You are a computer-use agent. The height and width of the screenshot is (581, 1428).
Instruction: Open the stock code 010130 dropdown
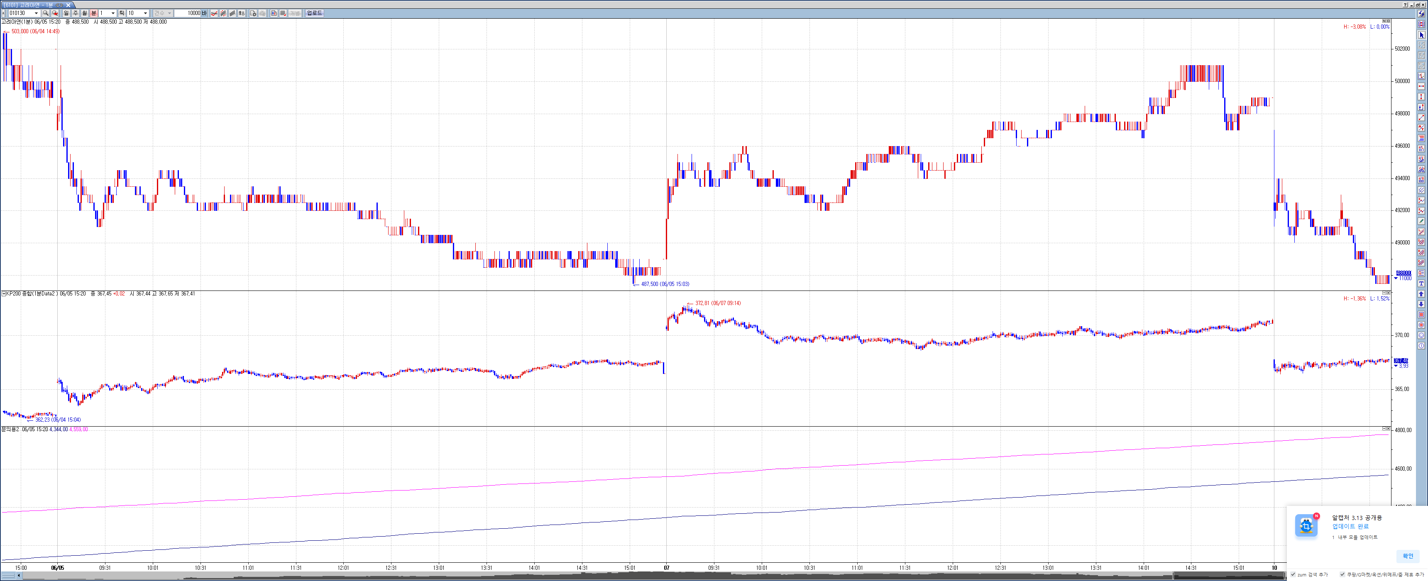[x=36, y=13]
